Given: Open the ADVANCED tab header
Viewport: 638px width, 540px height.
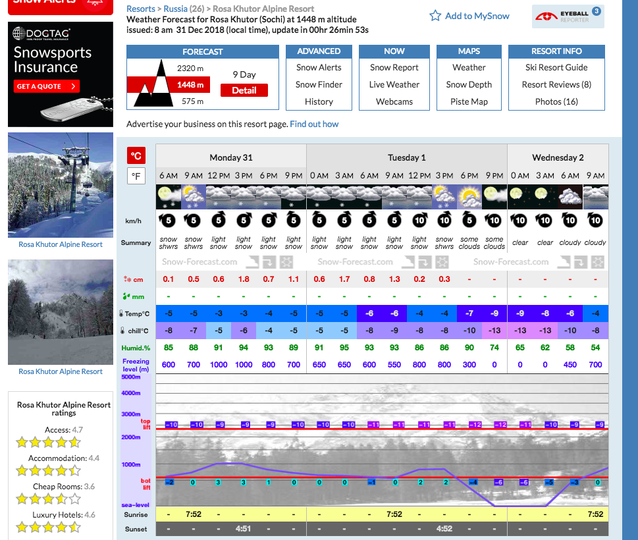Looking at the screenshot, I should click(x=319, y=51).
